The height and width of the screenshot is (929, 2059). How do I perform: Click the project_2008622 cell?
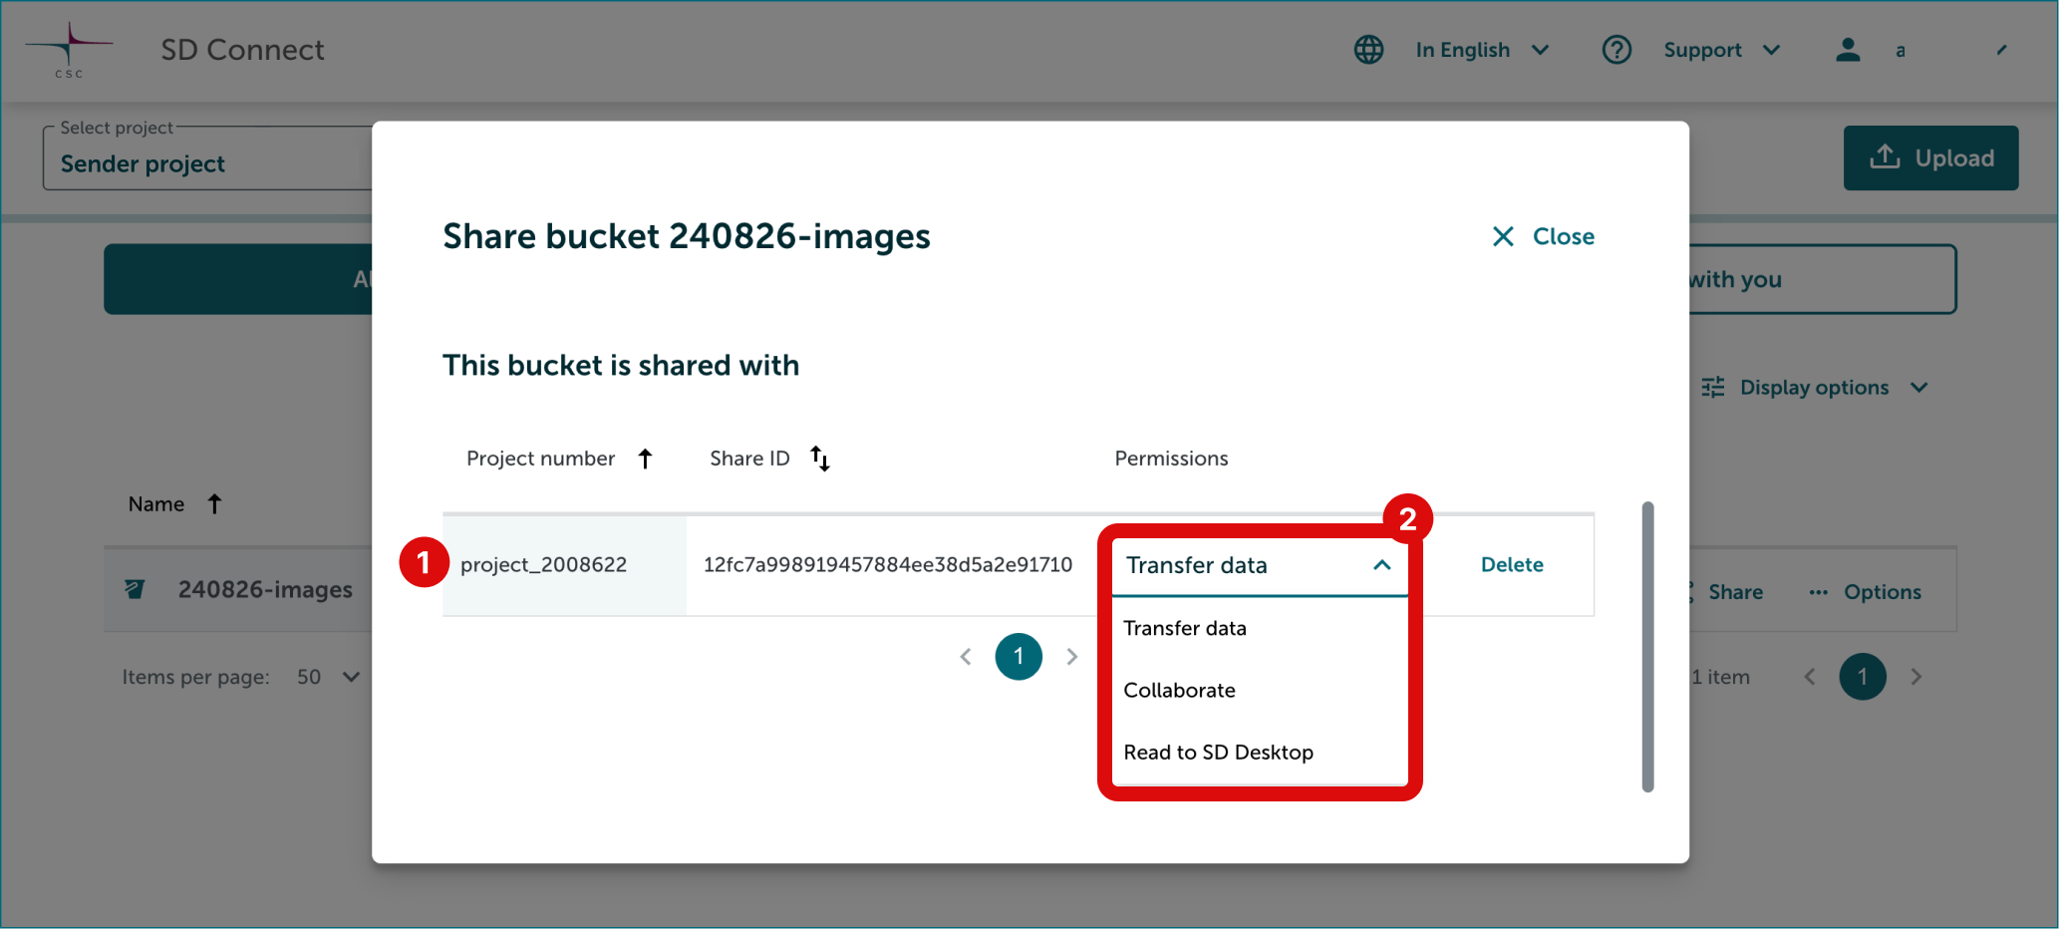[x=565, y=565]
